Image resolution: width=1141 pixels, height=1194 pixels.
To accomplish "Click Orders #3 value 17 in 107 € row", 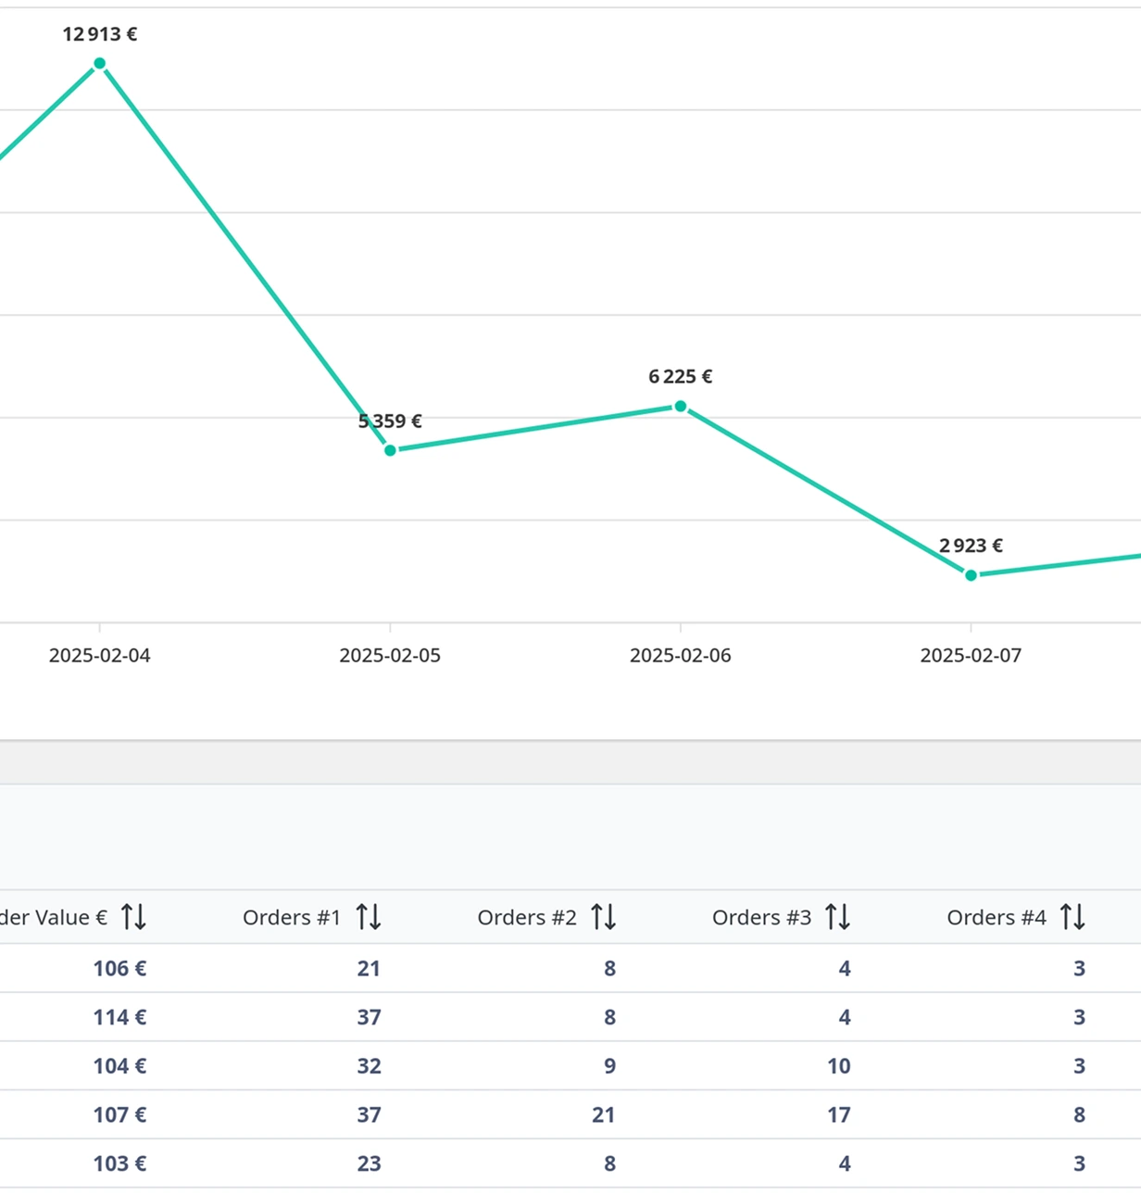I will [x=839, y=1114].
